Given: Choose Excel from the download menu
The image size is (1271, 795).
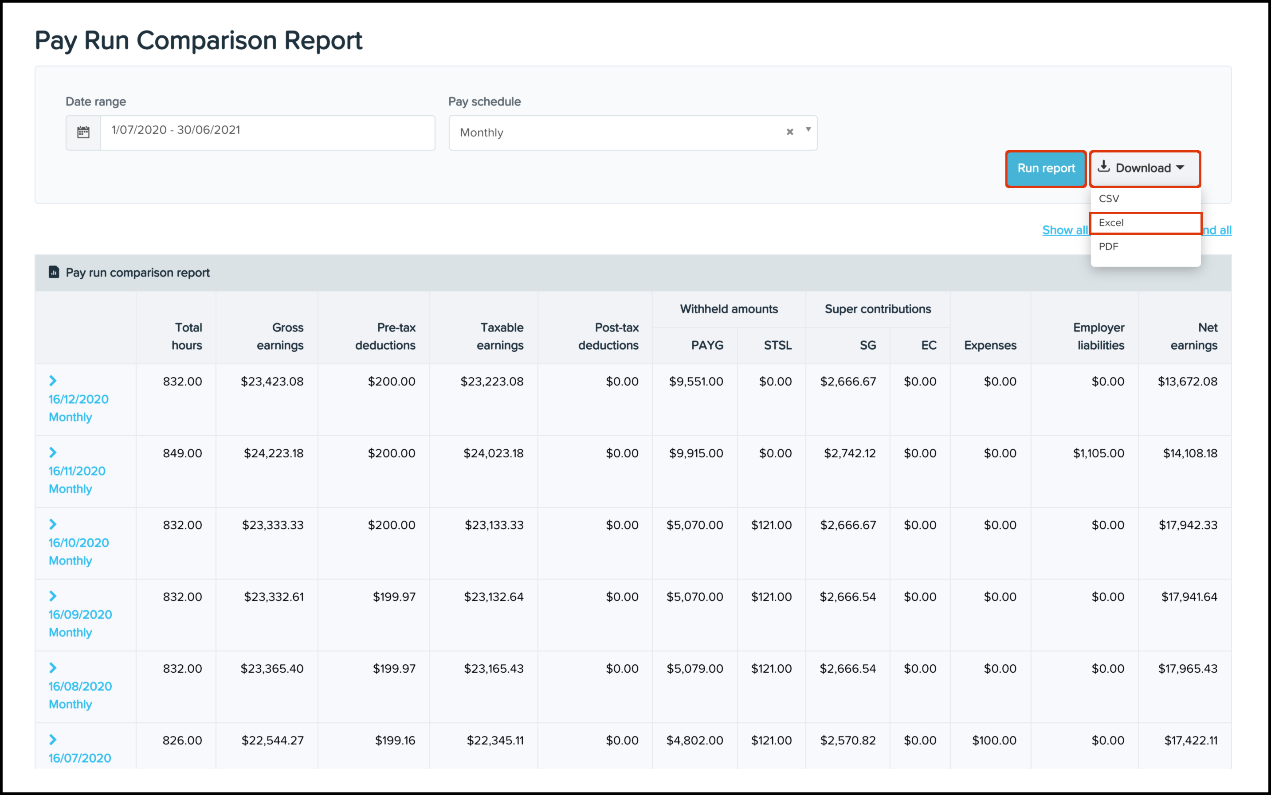Looking at the screenshot, I should coord(1111,223).
